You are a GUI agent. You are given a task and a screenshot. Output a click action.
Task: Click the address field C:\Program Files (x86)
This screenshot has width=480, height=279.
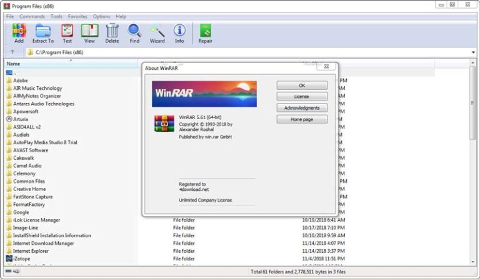click(248, 52)
